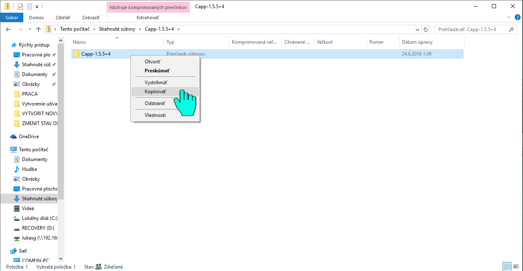Switch to the Extrahovať tab
This screenshot has width=523, height=271.
pyautogui.click(x=148, y=18)
